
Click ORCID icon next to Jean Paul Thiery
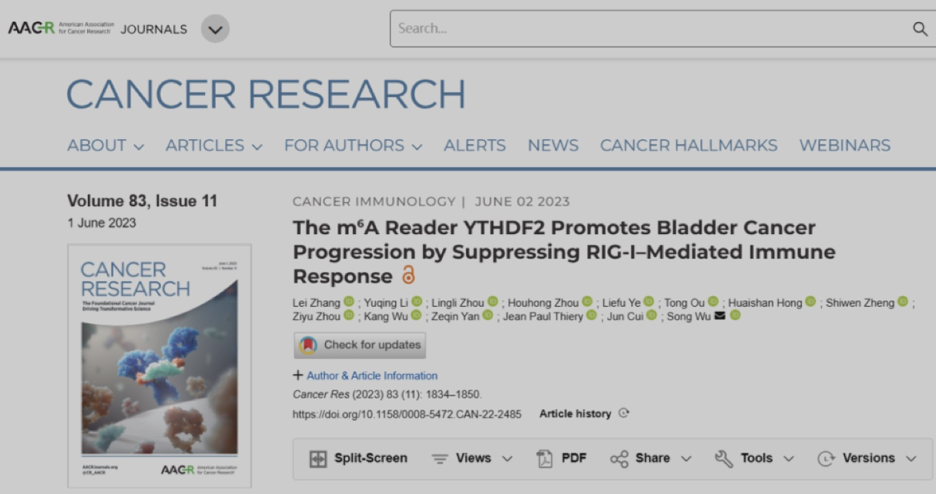pyautogui.click(x=592, y=316)
